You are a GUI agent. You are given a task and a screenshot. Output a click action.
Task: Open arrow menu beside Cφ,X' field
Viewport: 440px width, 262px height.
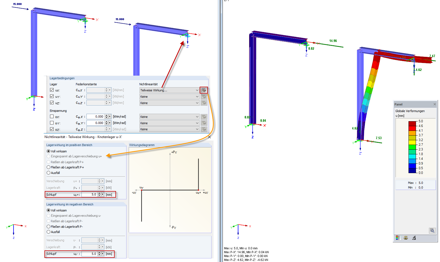(x=110, y=117)
